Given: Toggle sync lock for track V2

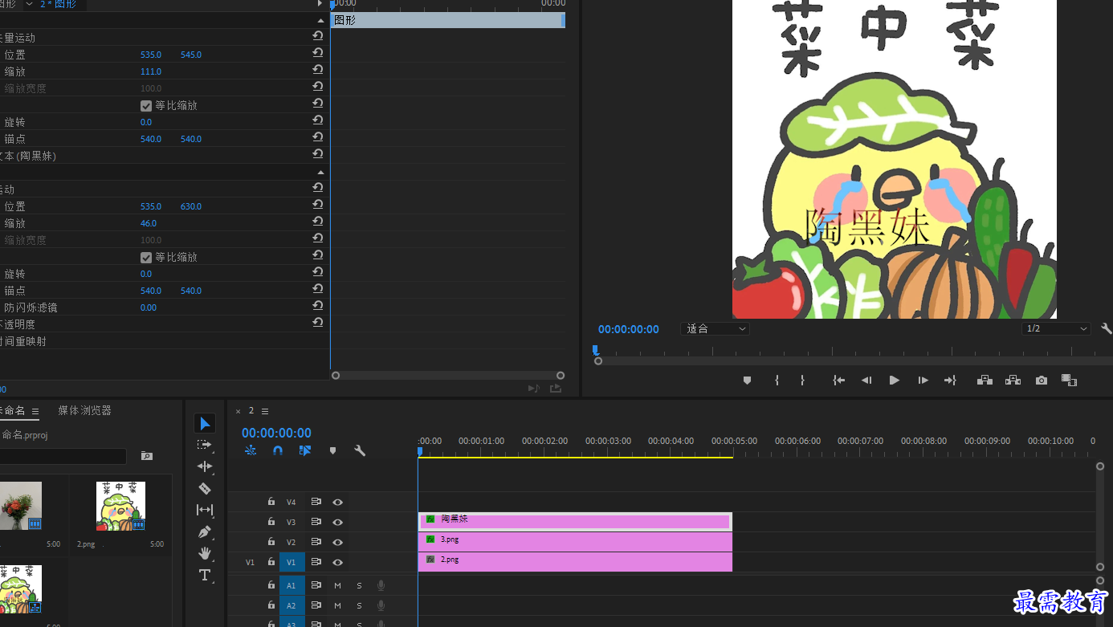Looking at the screenshot, I should (316, 542).
